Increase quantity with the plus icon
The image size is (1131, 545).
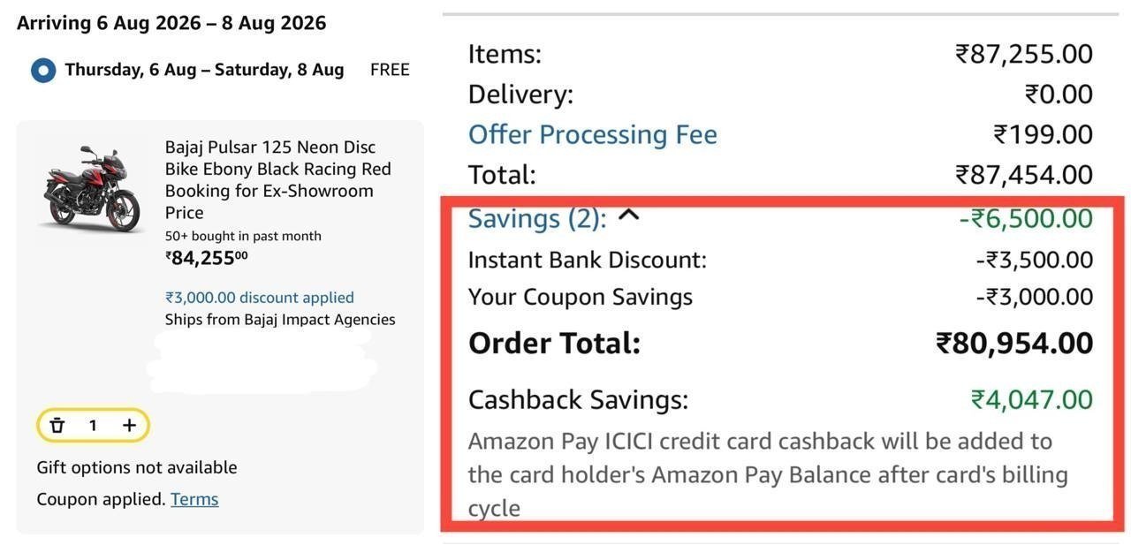tap(129, 426)
